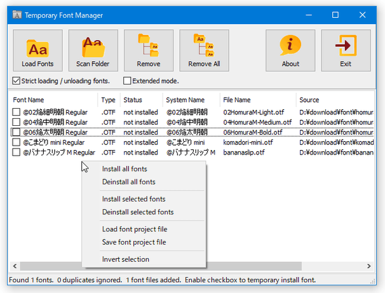Click the horizontal scrollbar right arrow
The image size is (385, 293).
coord(368,266)
